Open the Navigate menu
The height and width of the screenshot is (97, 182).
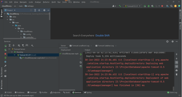(23, 2)
